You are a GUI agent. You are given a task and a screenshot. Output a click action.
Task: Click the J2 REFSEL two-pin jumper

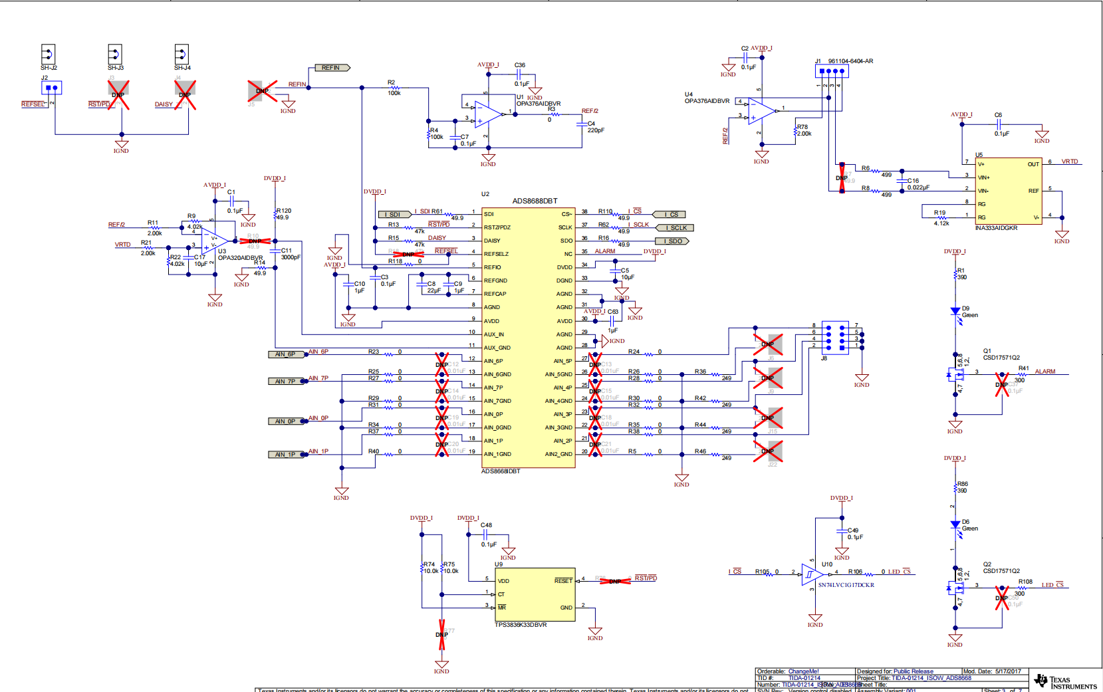pyautogui.click(x=51, y=87)
